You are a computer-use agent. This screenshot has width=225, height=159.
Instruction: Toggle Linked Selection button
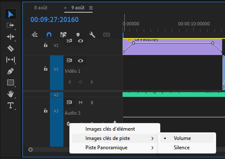[63, 35]
